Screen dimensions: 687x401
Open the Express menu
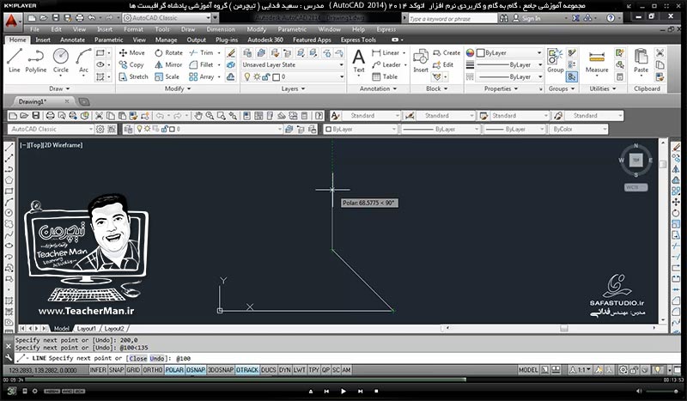tap(386, 29)
